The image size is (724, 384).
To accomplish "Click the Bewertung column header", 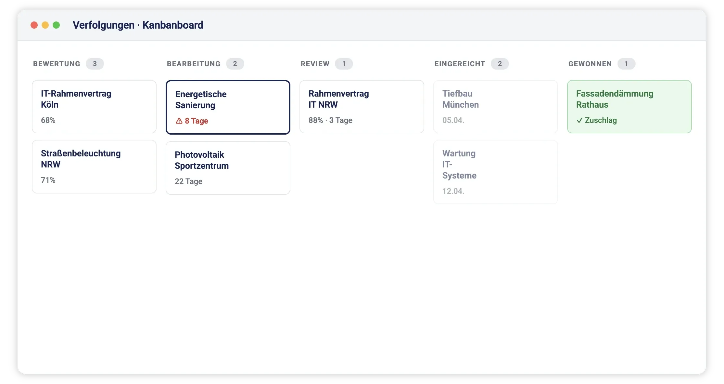I will click(x=57, y=64).
